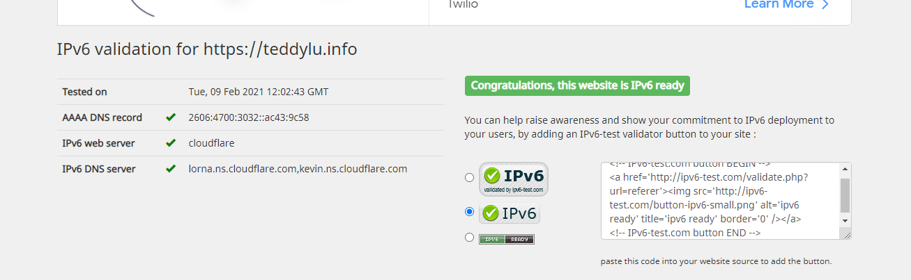Click the code textarea scroll up arrow
This screenshot has width=911, height=280.
point(845,169)
